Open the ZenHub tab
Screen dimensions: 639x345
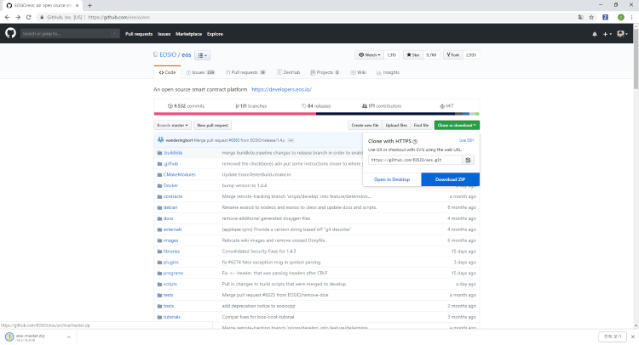pos(289,72)
